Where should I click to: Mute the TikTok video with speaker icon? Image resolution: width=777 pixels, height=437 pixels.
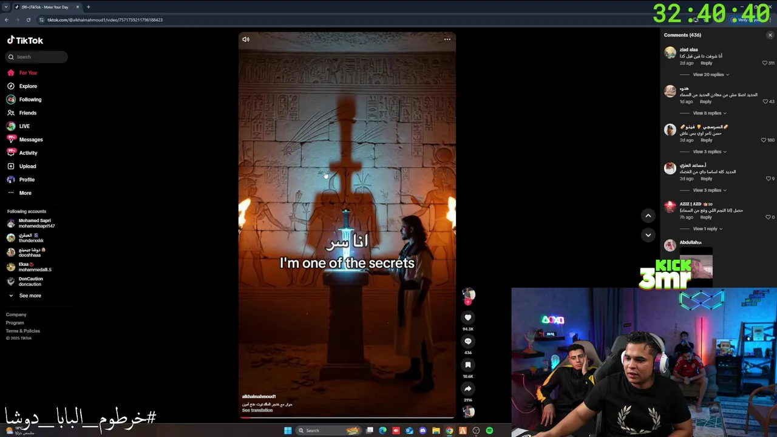(246, 39)
